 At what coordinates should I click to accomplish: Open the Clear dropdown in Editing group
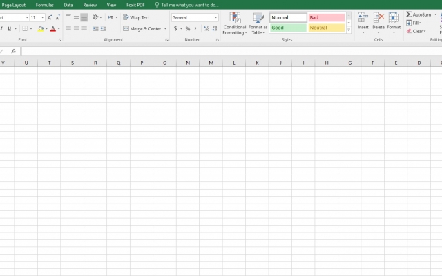click(416, 31)
